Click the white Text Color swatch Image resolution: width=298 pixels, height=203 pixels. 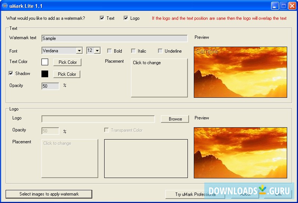coord(45,62)
